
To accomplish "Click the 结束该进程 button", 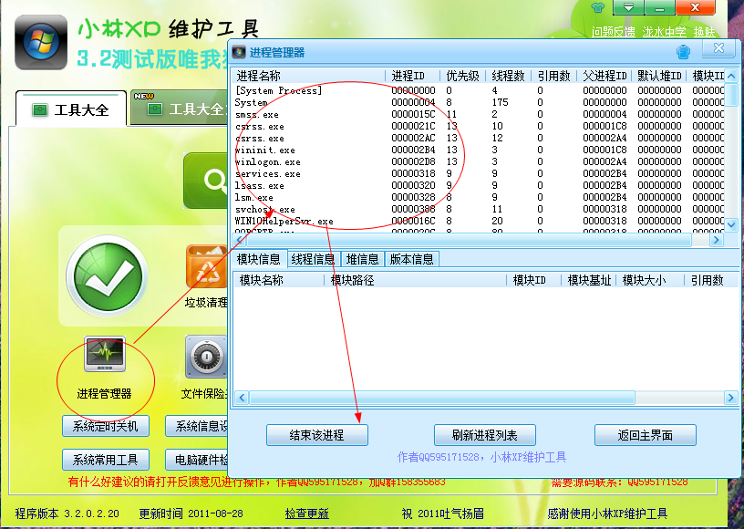I will (317, 435).
